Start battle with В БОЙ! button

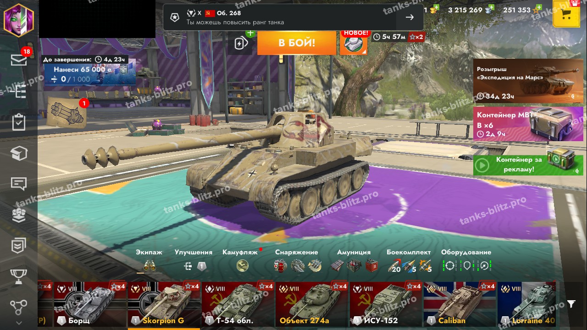297,43
